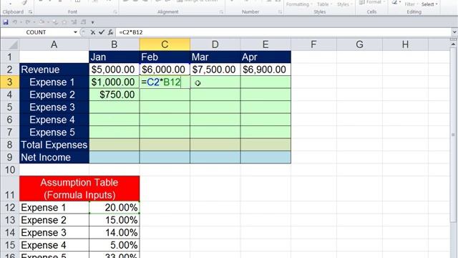Select the 14.00% assumption cell
458x258 pixels.
(x=114, y=232)
